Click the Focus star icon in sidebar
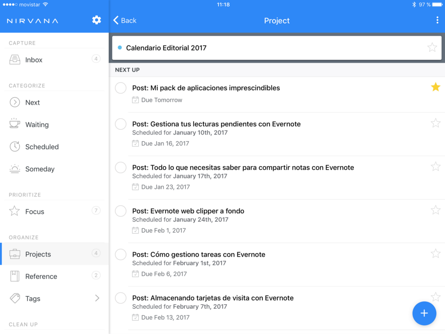Viewport: 445px width, 334px height. click(x=14, y=212)
